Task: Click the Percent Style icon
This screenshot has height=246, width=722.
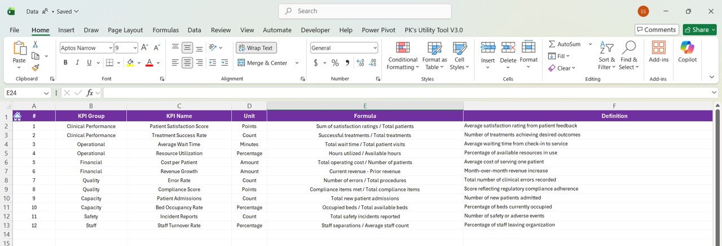Action: click(x=335, y=63)
